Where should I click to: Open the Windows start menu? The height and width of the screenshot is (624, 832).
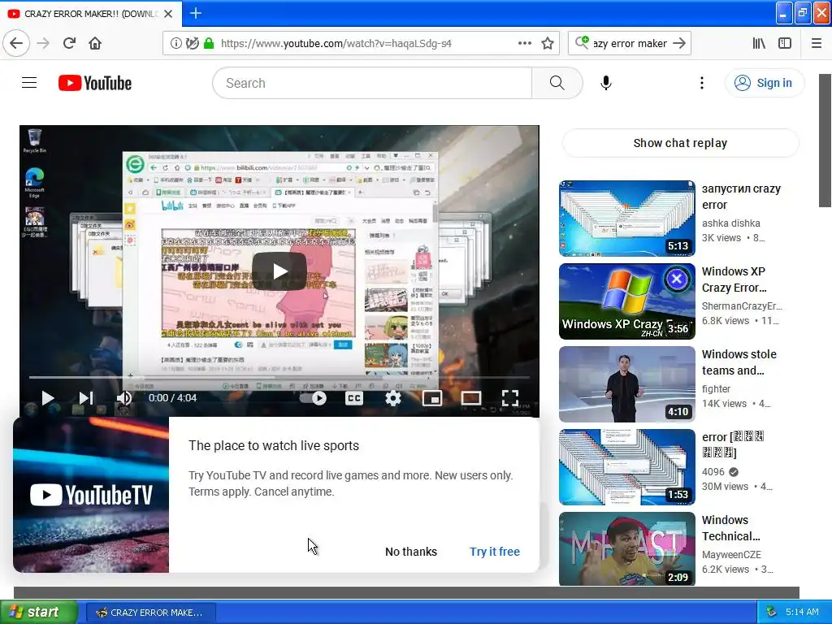(x=39, y=613)
